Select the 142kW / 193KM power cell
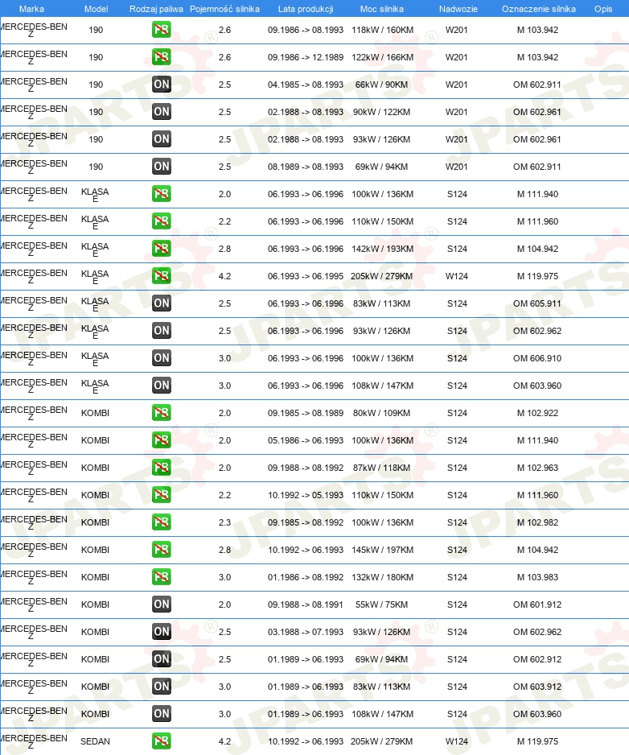 382,249
